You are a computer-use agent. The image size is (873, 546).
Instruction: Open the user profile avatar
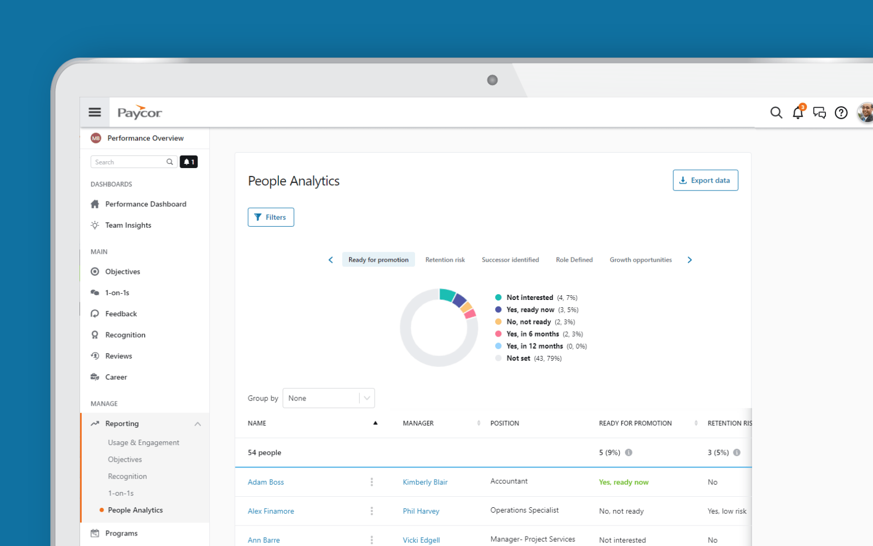click(x=865, y=113)
